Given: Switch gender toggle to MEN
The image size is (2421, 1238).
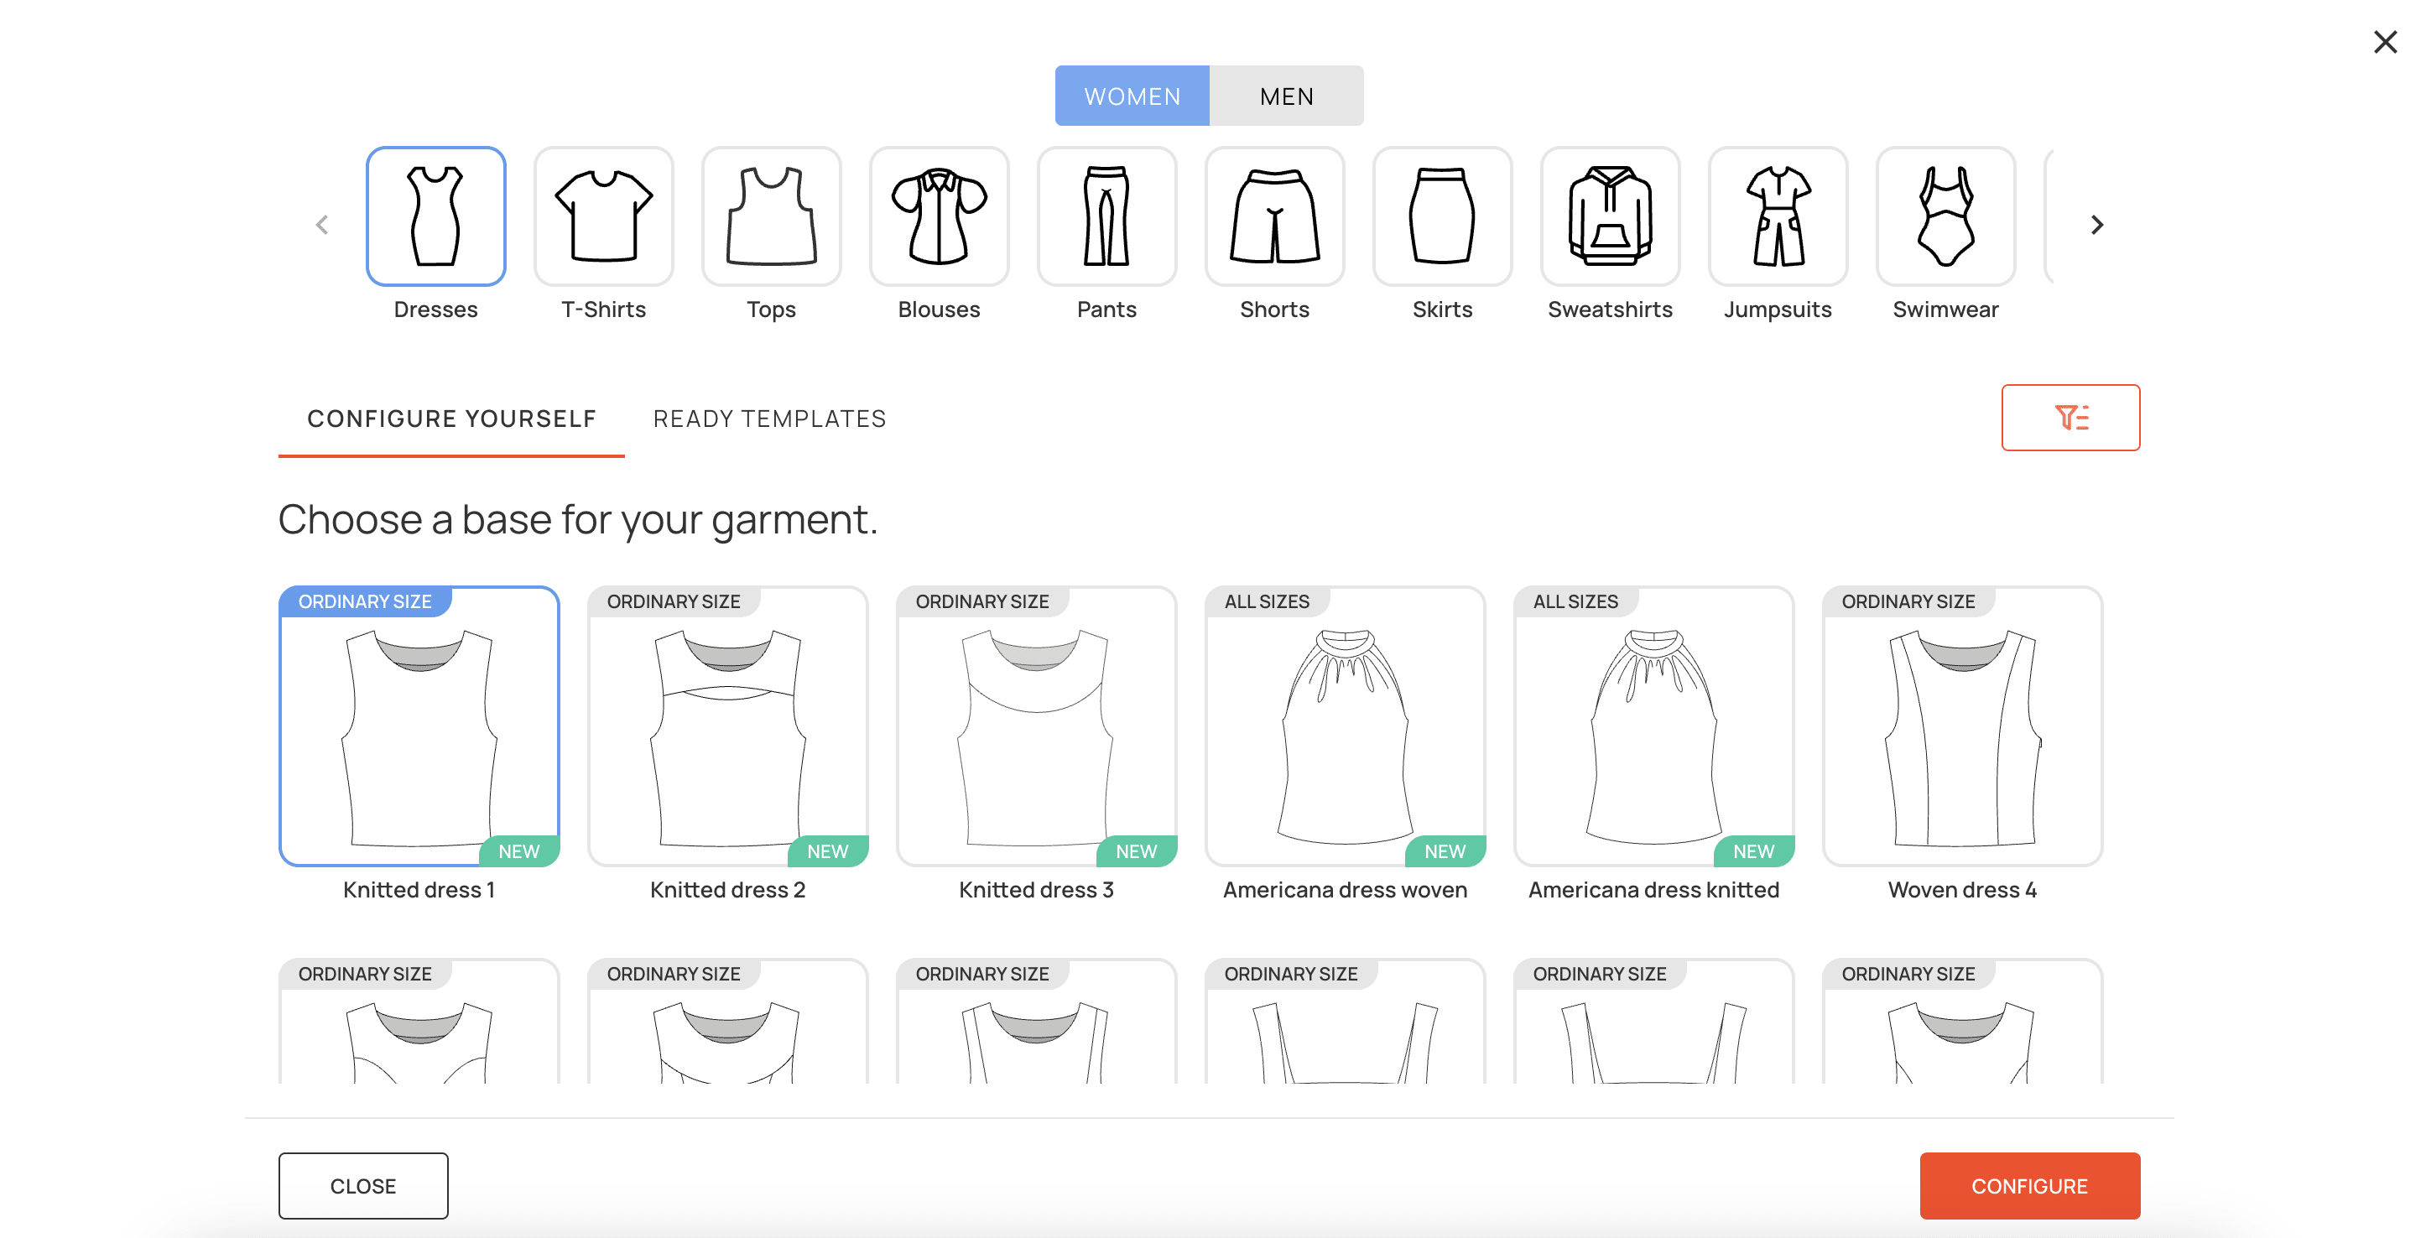Looking at the screenshot, I should (x=1286, y=96).
